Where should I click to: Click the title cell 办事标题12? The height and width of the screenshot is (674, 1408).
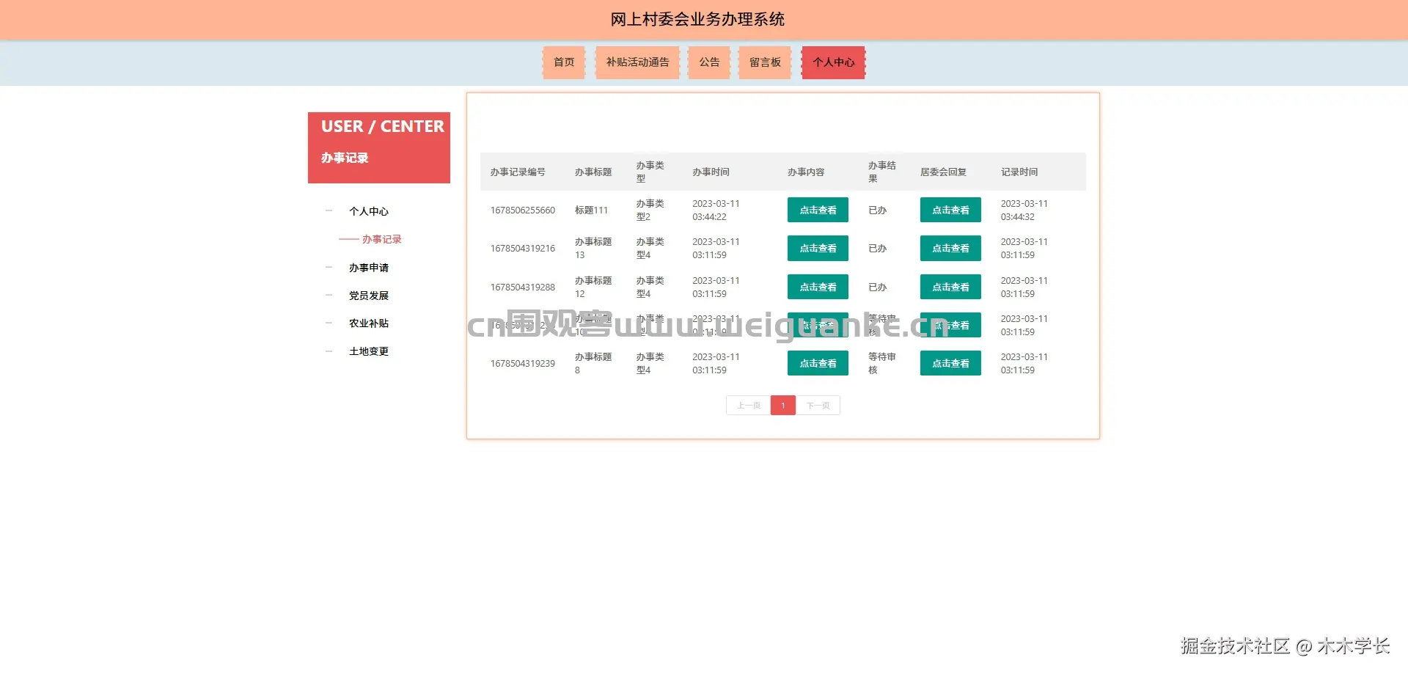(593, 287)
